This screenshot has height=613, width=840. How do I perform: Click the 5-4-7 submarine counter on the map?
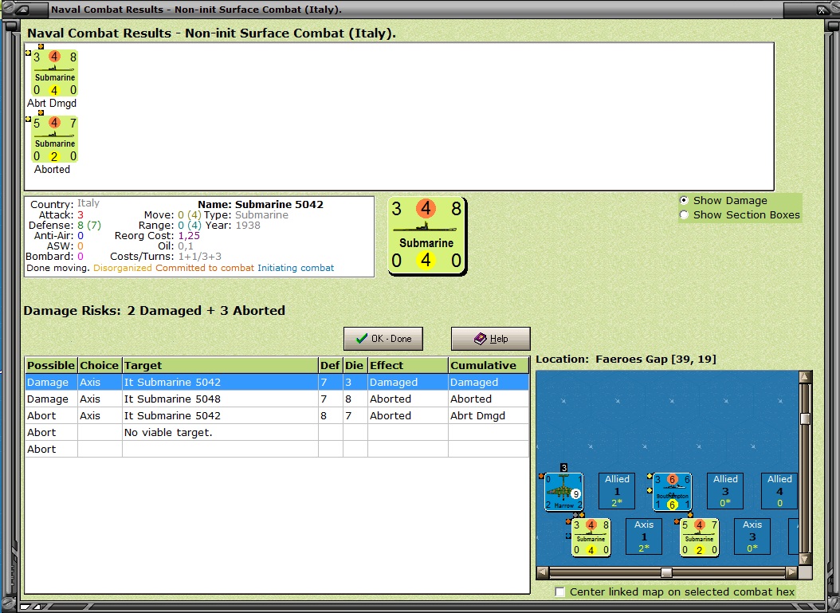click(699, 537)
